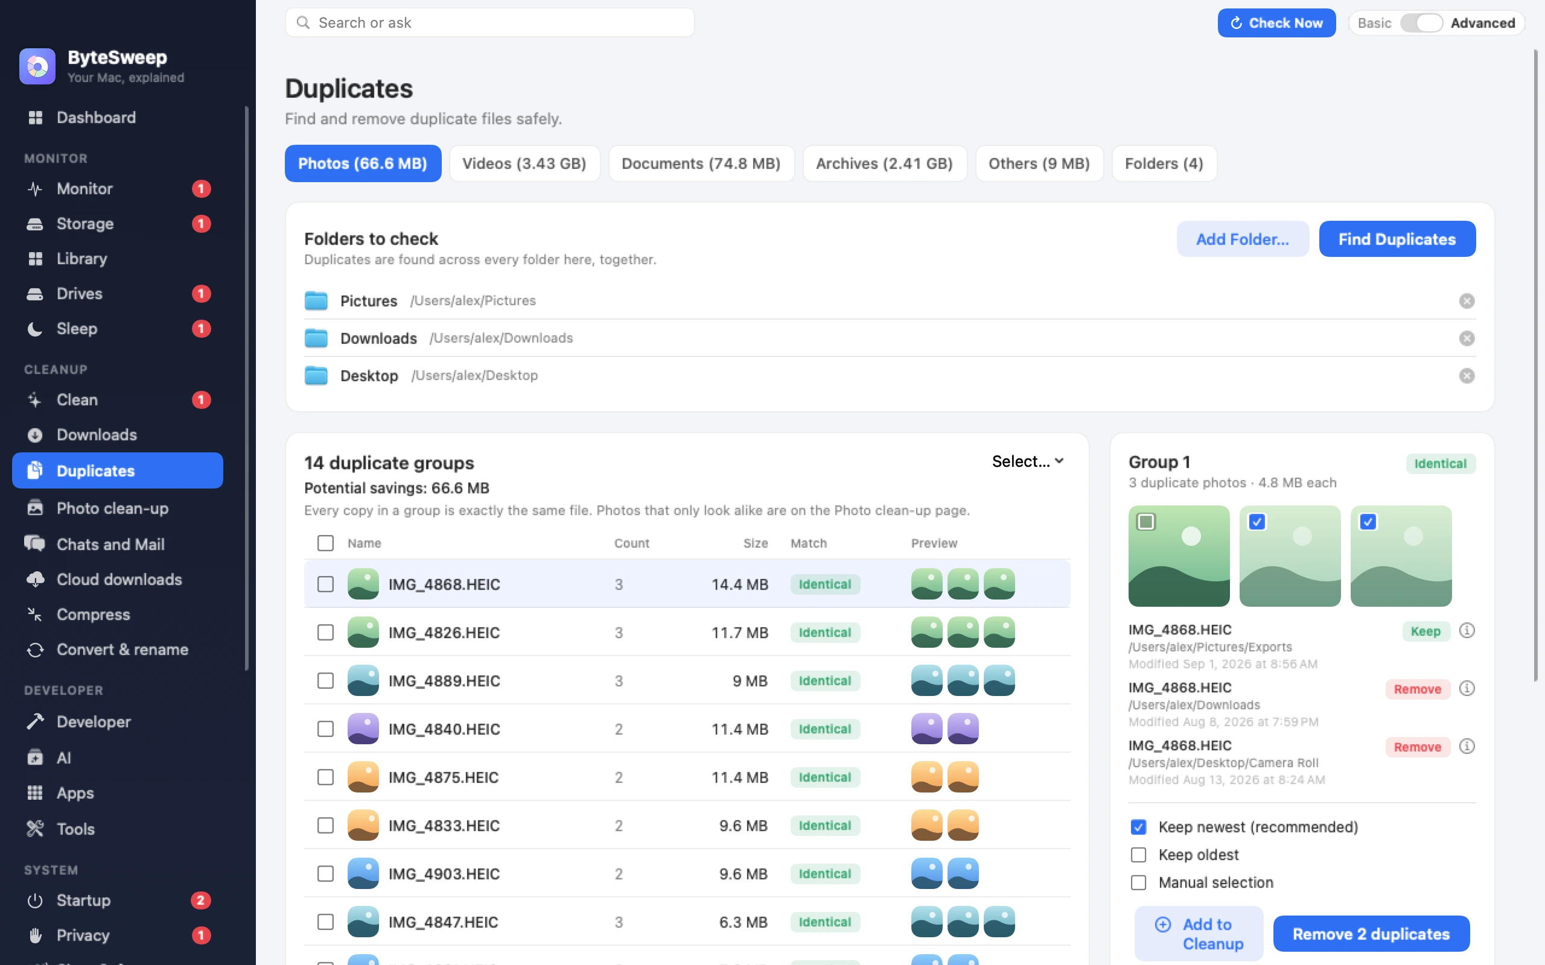Click the Find Duplicates button
1545x965 pixels.
tap(1397, 239)
